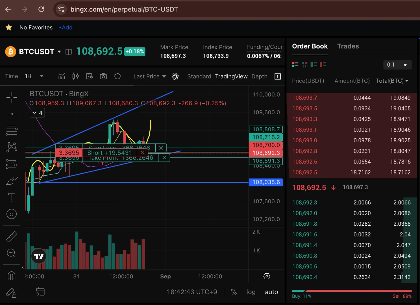Show only buy orders in order book
420x305 pixels.
click(314, 65)
